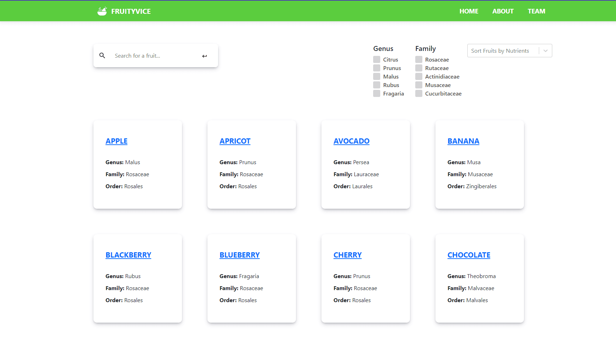616x346 pixels.
Task: Open the APPLE fruit link
Action: (116, 141)
